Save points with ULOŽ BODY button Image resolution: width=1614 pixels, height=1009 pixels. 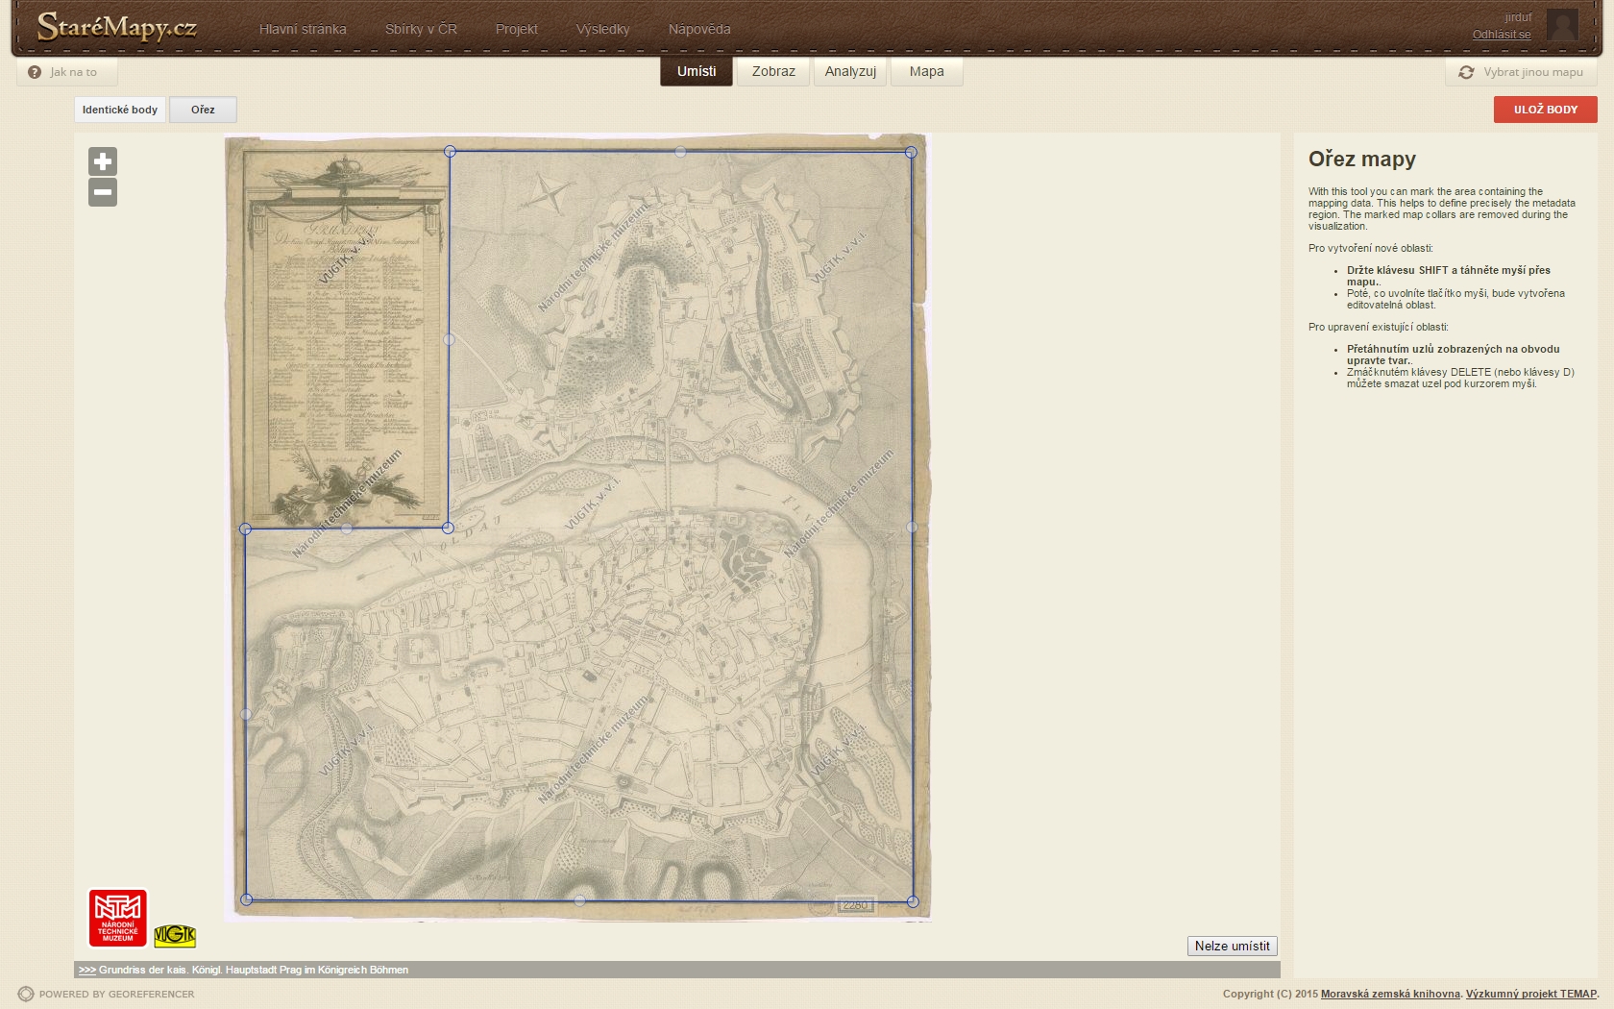coord(1545,110)
